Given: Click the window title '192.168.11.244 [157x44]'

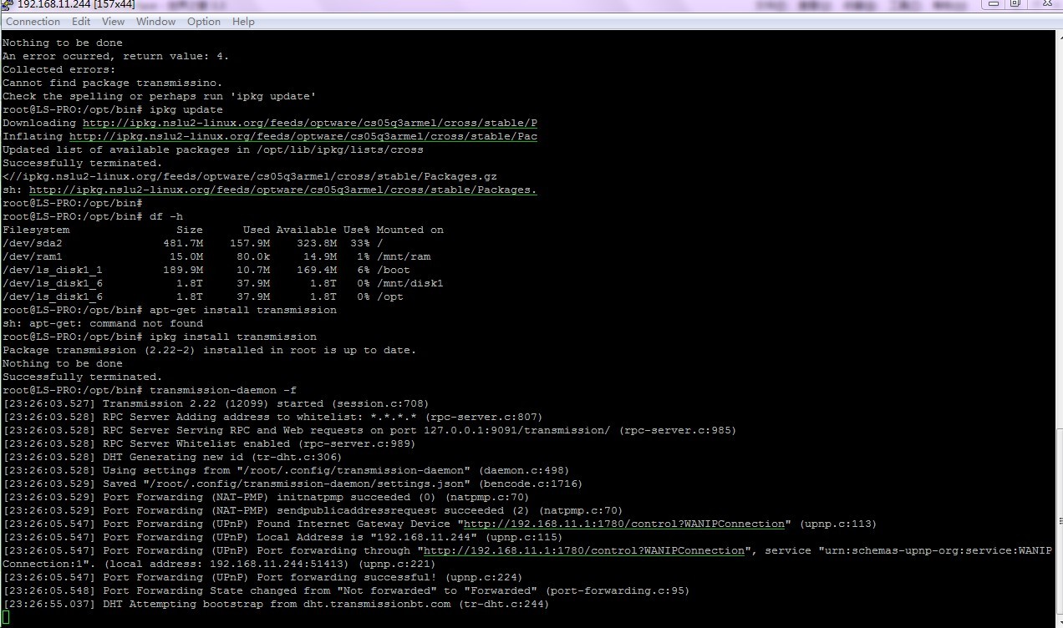Looking at the screenshot, I should pyautogui.click(x=76, y=5).
